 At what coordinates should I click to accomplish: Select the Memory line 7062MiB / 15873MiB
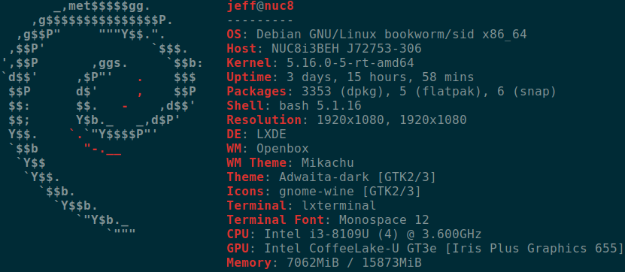click(324, 263)
